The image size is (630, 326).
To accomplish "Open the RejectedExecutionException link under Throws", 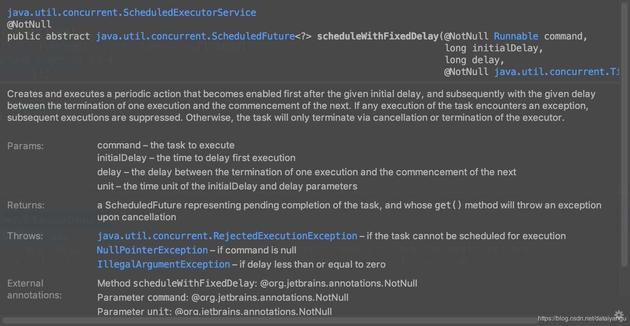I will coord(227,236).
